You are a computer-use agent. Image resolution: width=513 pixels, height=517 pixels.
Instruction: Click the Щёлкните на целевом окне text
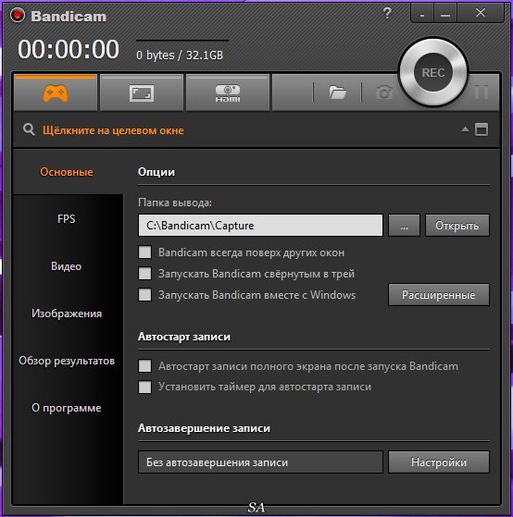pos(113,130)
